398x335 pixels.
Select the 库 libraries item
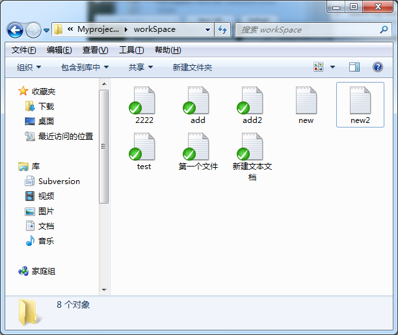29,167
